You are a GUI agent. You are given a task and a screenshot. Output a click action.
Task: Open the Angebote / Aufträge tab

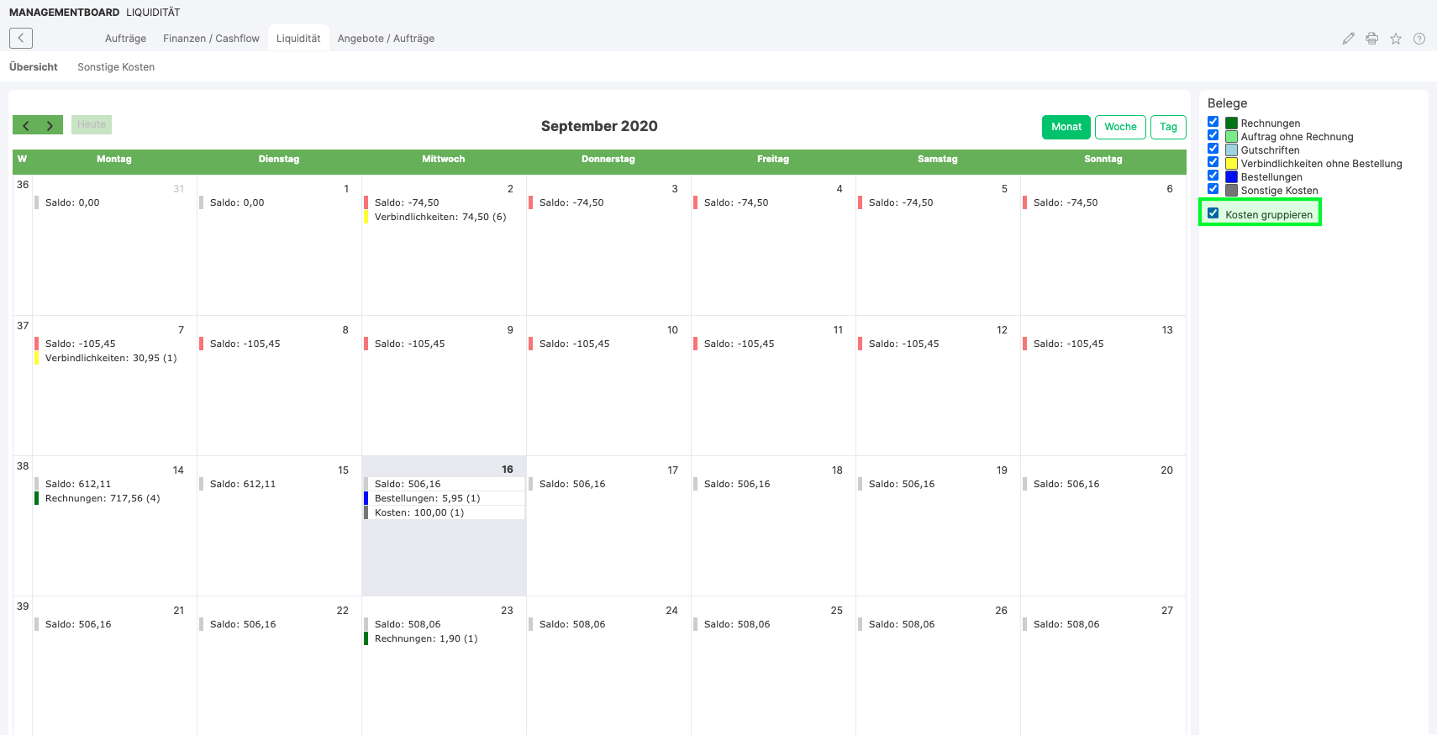[386, 39]
